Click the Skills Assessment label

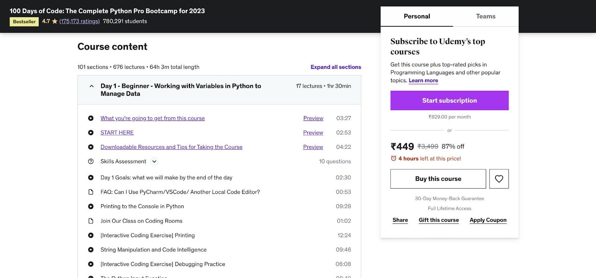pos(123,162)
